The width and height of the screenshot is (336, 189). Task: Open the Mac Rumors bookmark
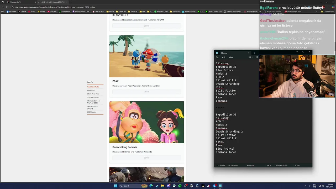pyautogui.click(x=99, y=12)
